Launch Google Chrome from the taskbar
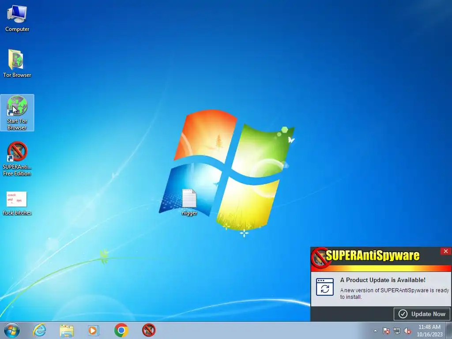 click(121, 330)
